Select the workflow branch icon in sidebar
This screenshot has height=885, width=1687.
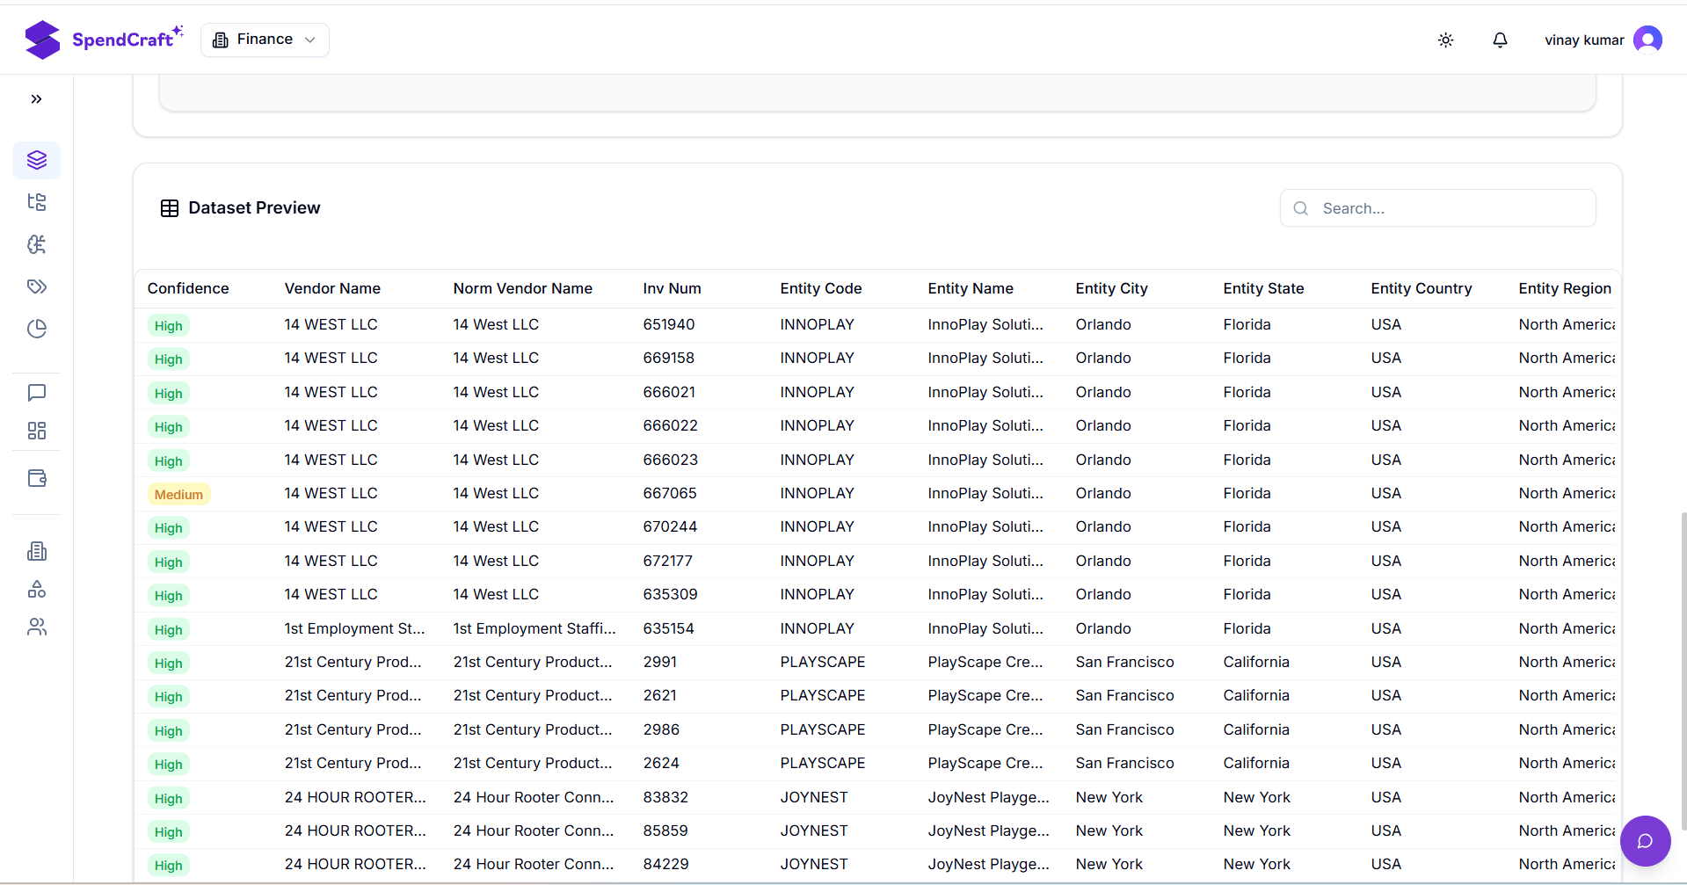pyautogui.click(x=36, y=244)
